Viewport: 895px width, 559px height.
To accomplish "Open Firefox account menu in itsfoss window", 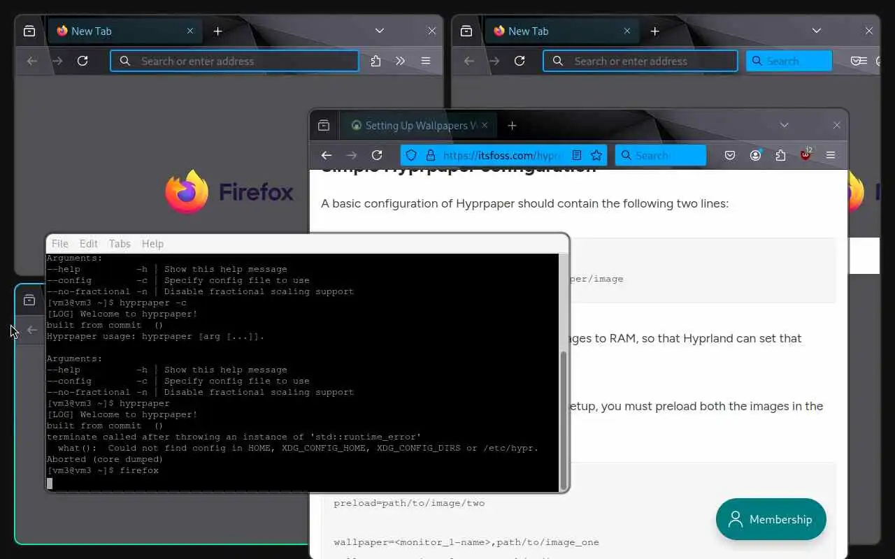I will [755, 155].
